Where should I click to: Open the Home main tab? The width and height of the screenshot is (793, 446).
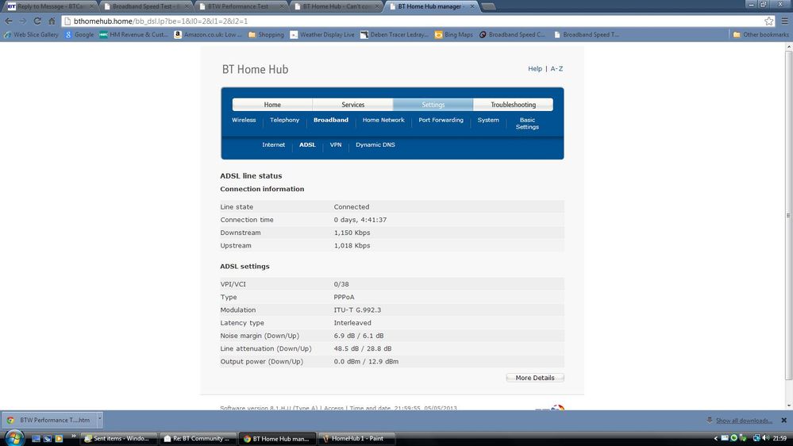point(272,105)
